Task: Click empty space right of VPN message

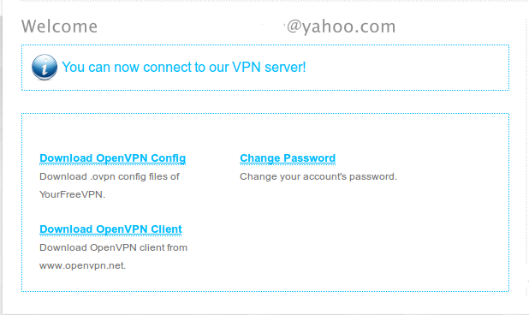Action: tap(405, 68)
